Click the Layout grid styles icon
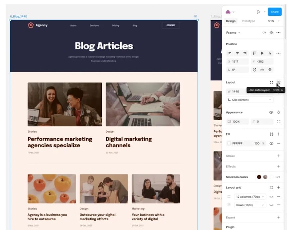The width and height of the screenshot is (299, 230). pyautogui.click(x=271, y=187)
